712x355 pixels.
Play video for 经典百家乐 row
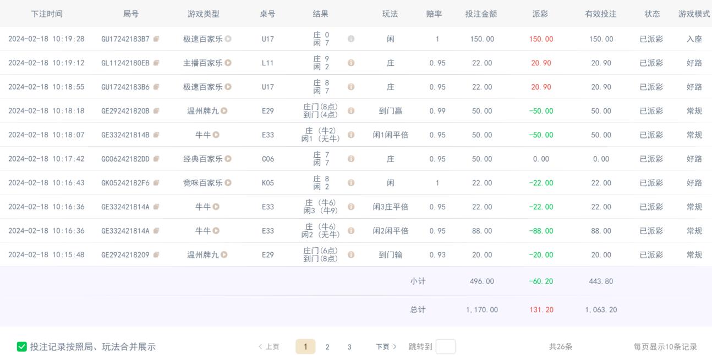tap(228, 159)
